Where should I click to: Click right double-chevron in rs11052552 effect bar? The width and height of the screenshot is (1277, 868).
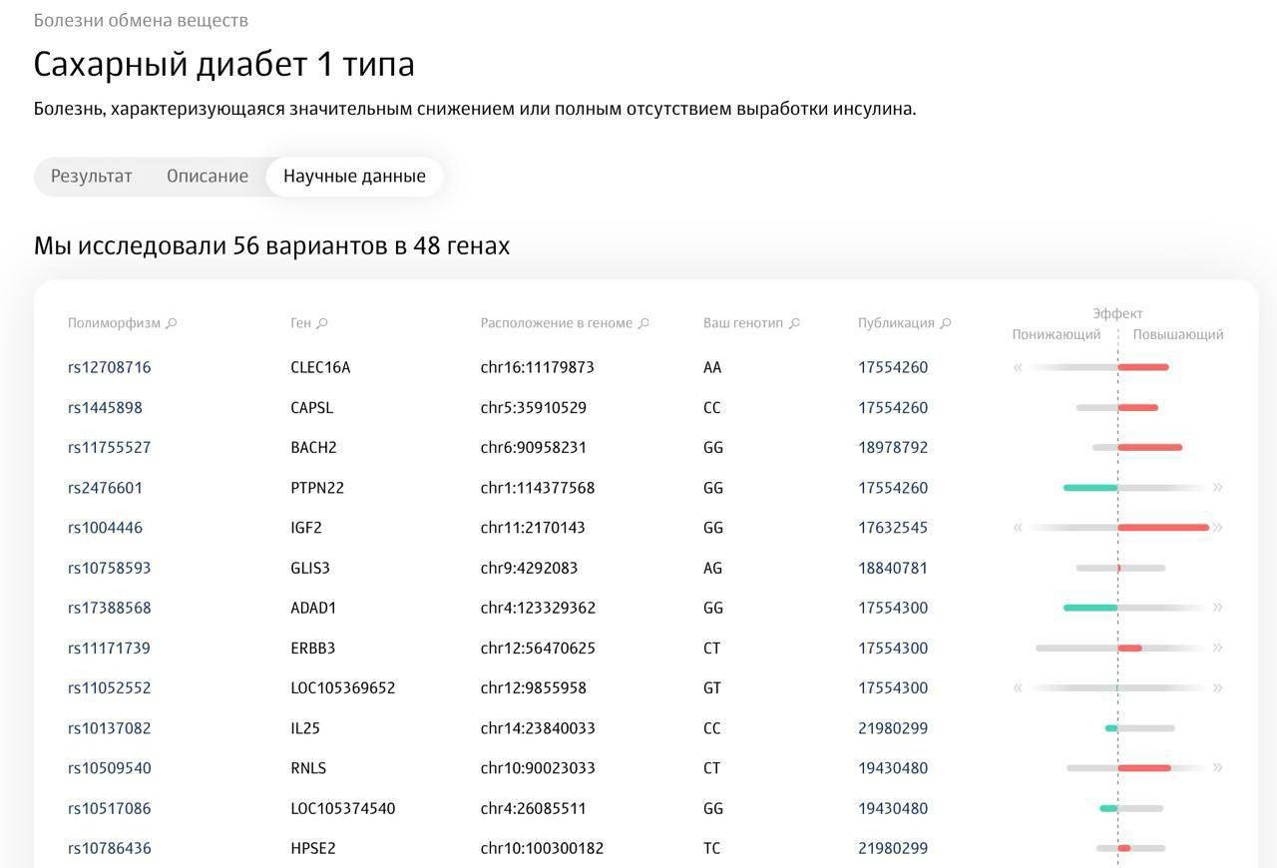coord(1217,687)
